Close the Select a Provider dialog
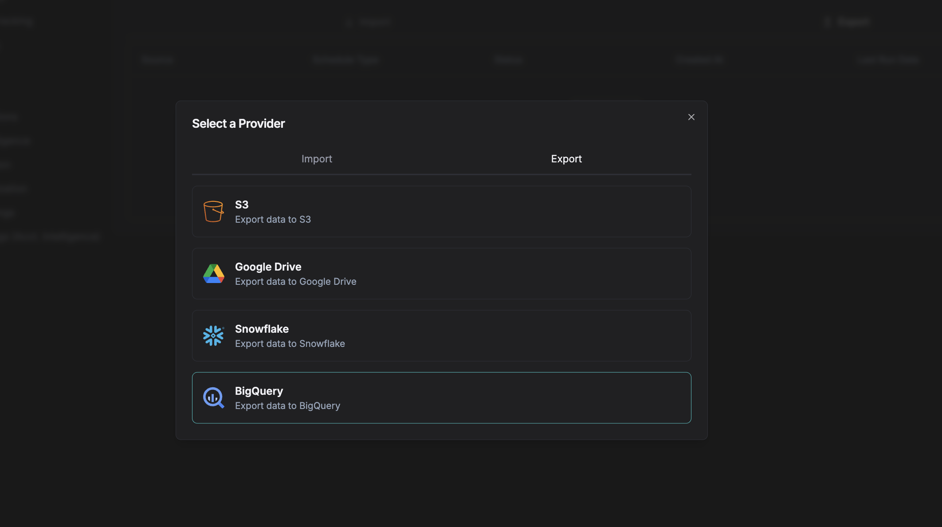This screenshot has height=527, width=942. [x=691, y=117]
